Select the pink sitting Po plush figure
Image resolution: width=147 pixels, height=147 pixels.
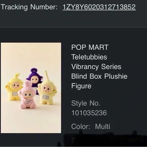pyautogui.click(x=27, y=95)
